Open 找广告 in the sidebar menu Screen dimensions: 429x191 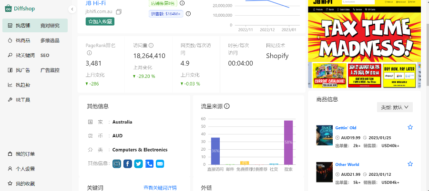click(x=23, y=70)
